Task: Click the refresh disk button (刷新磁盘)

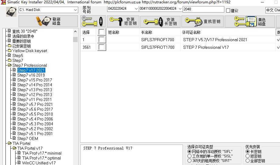Action: [48, 21]
